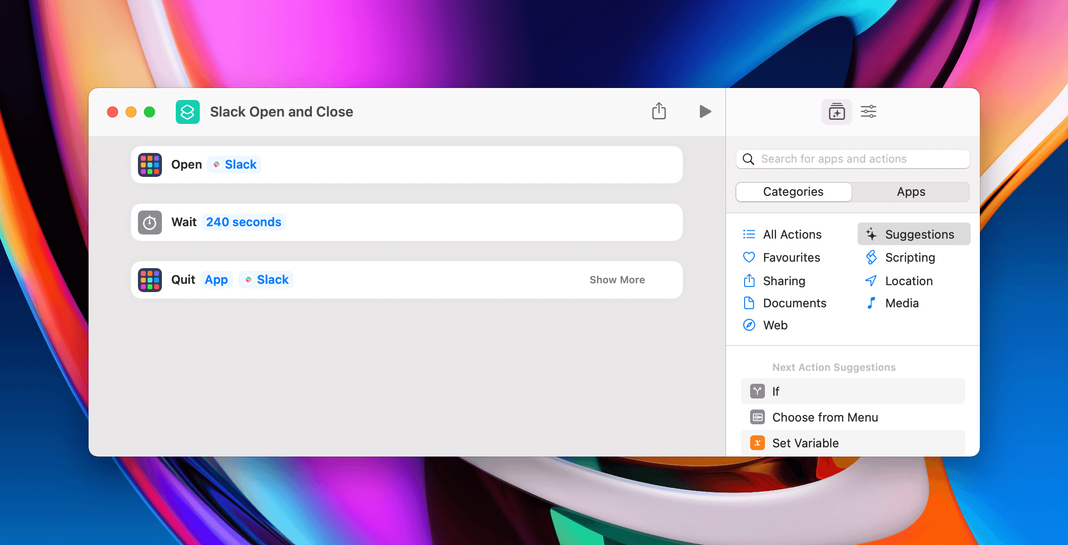
Task: Click the Open App action icon
Action: click(x=150, y=165)
